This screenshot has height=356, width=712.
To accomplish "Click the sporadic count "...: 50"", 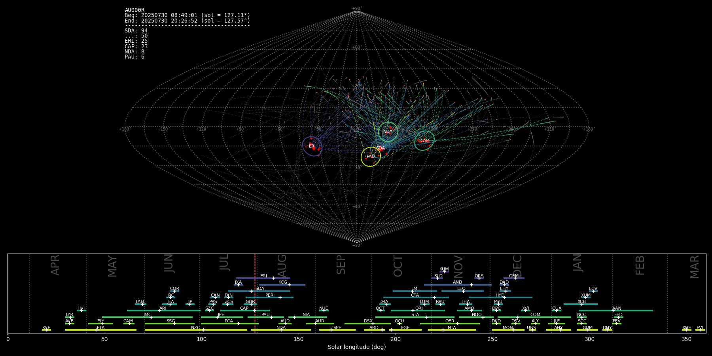I will point(136,36).
